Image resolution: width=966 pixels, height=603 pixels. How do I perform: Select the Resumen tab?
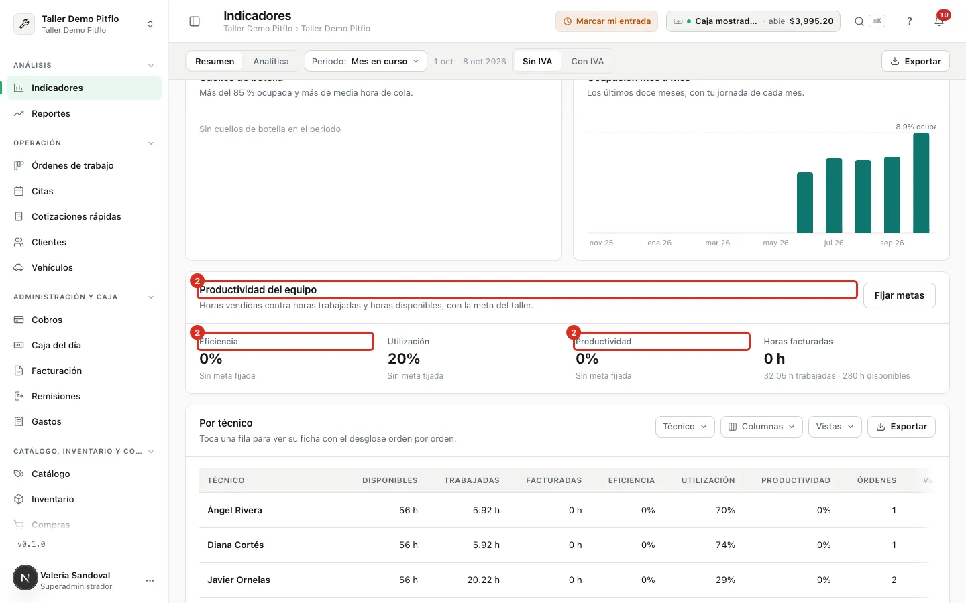click(215, 61)
